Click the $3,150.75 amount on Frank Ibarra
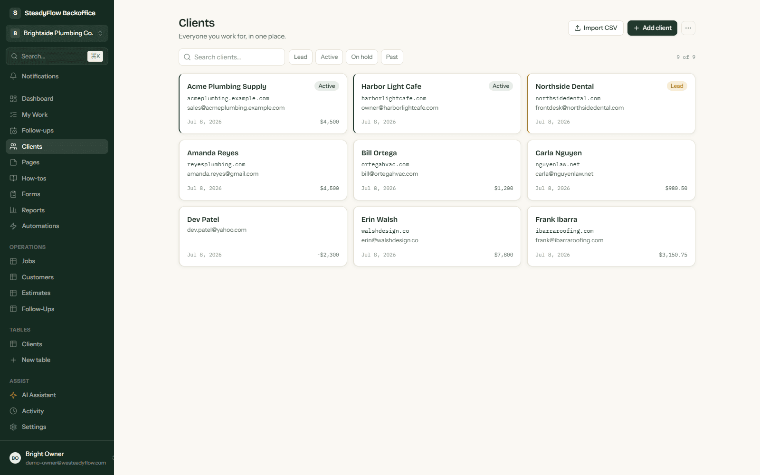The image size is (760, 475). pos(673,255)
